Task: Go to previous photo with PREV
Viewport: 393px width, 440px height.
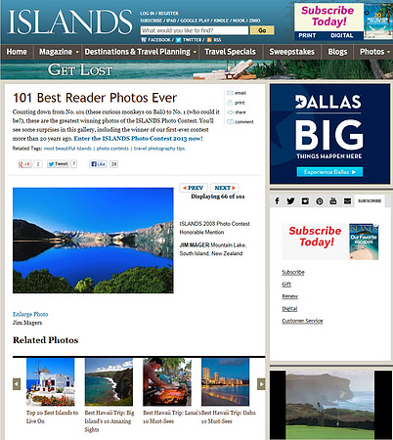Action: tap(194, 188)
